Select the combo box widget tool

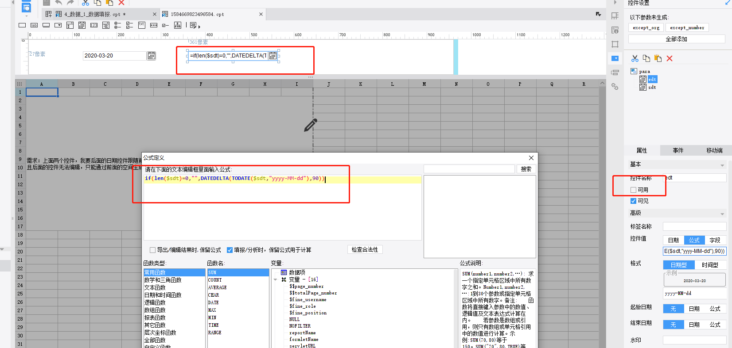pyautogui.click(x=58, y=25)
